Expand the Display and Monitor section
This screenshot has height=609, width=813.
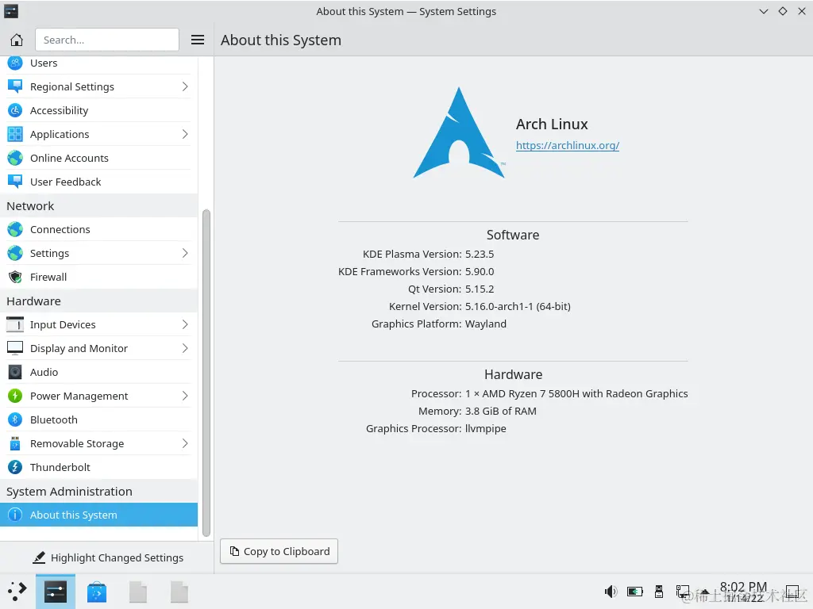(x=80, y=348)
